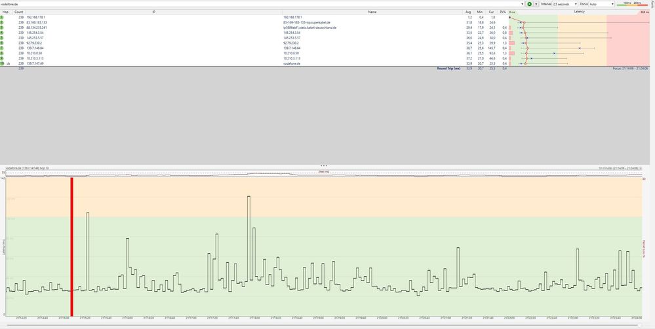Screen dimensions: 655x329
Task: Click the Jitter (ms) mini graph label
Action: 324,171
